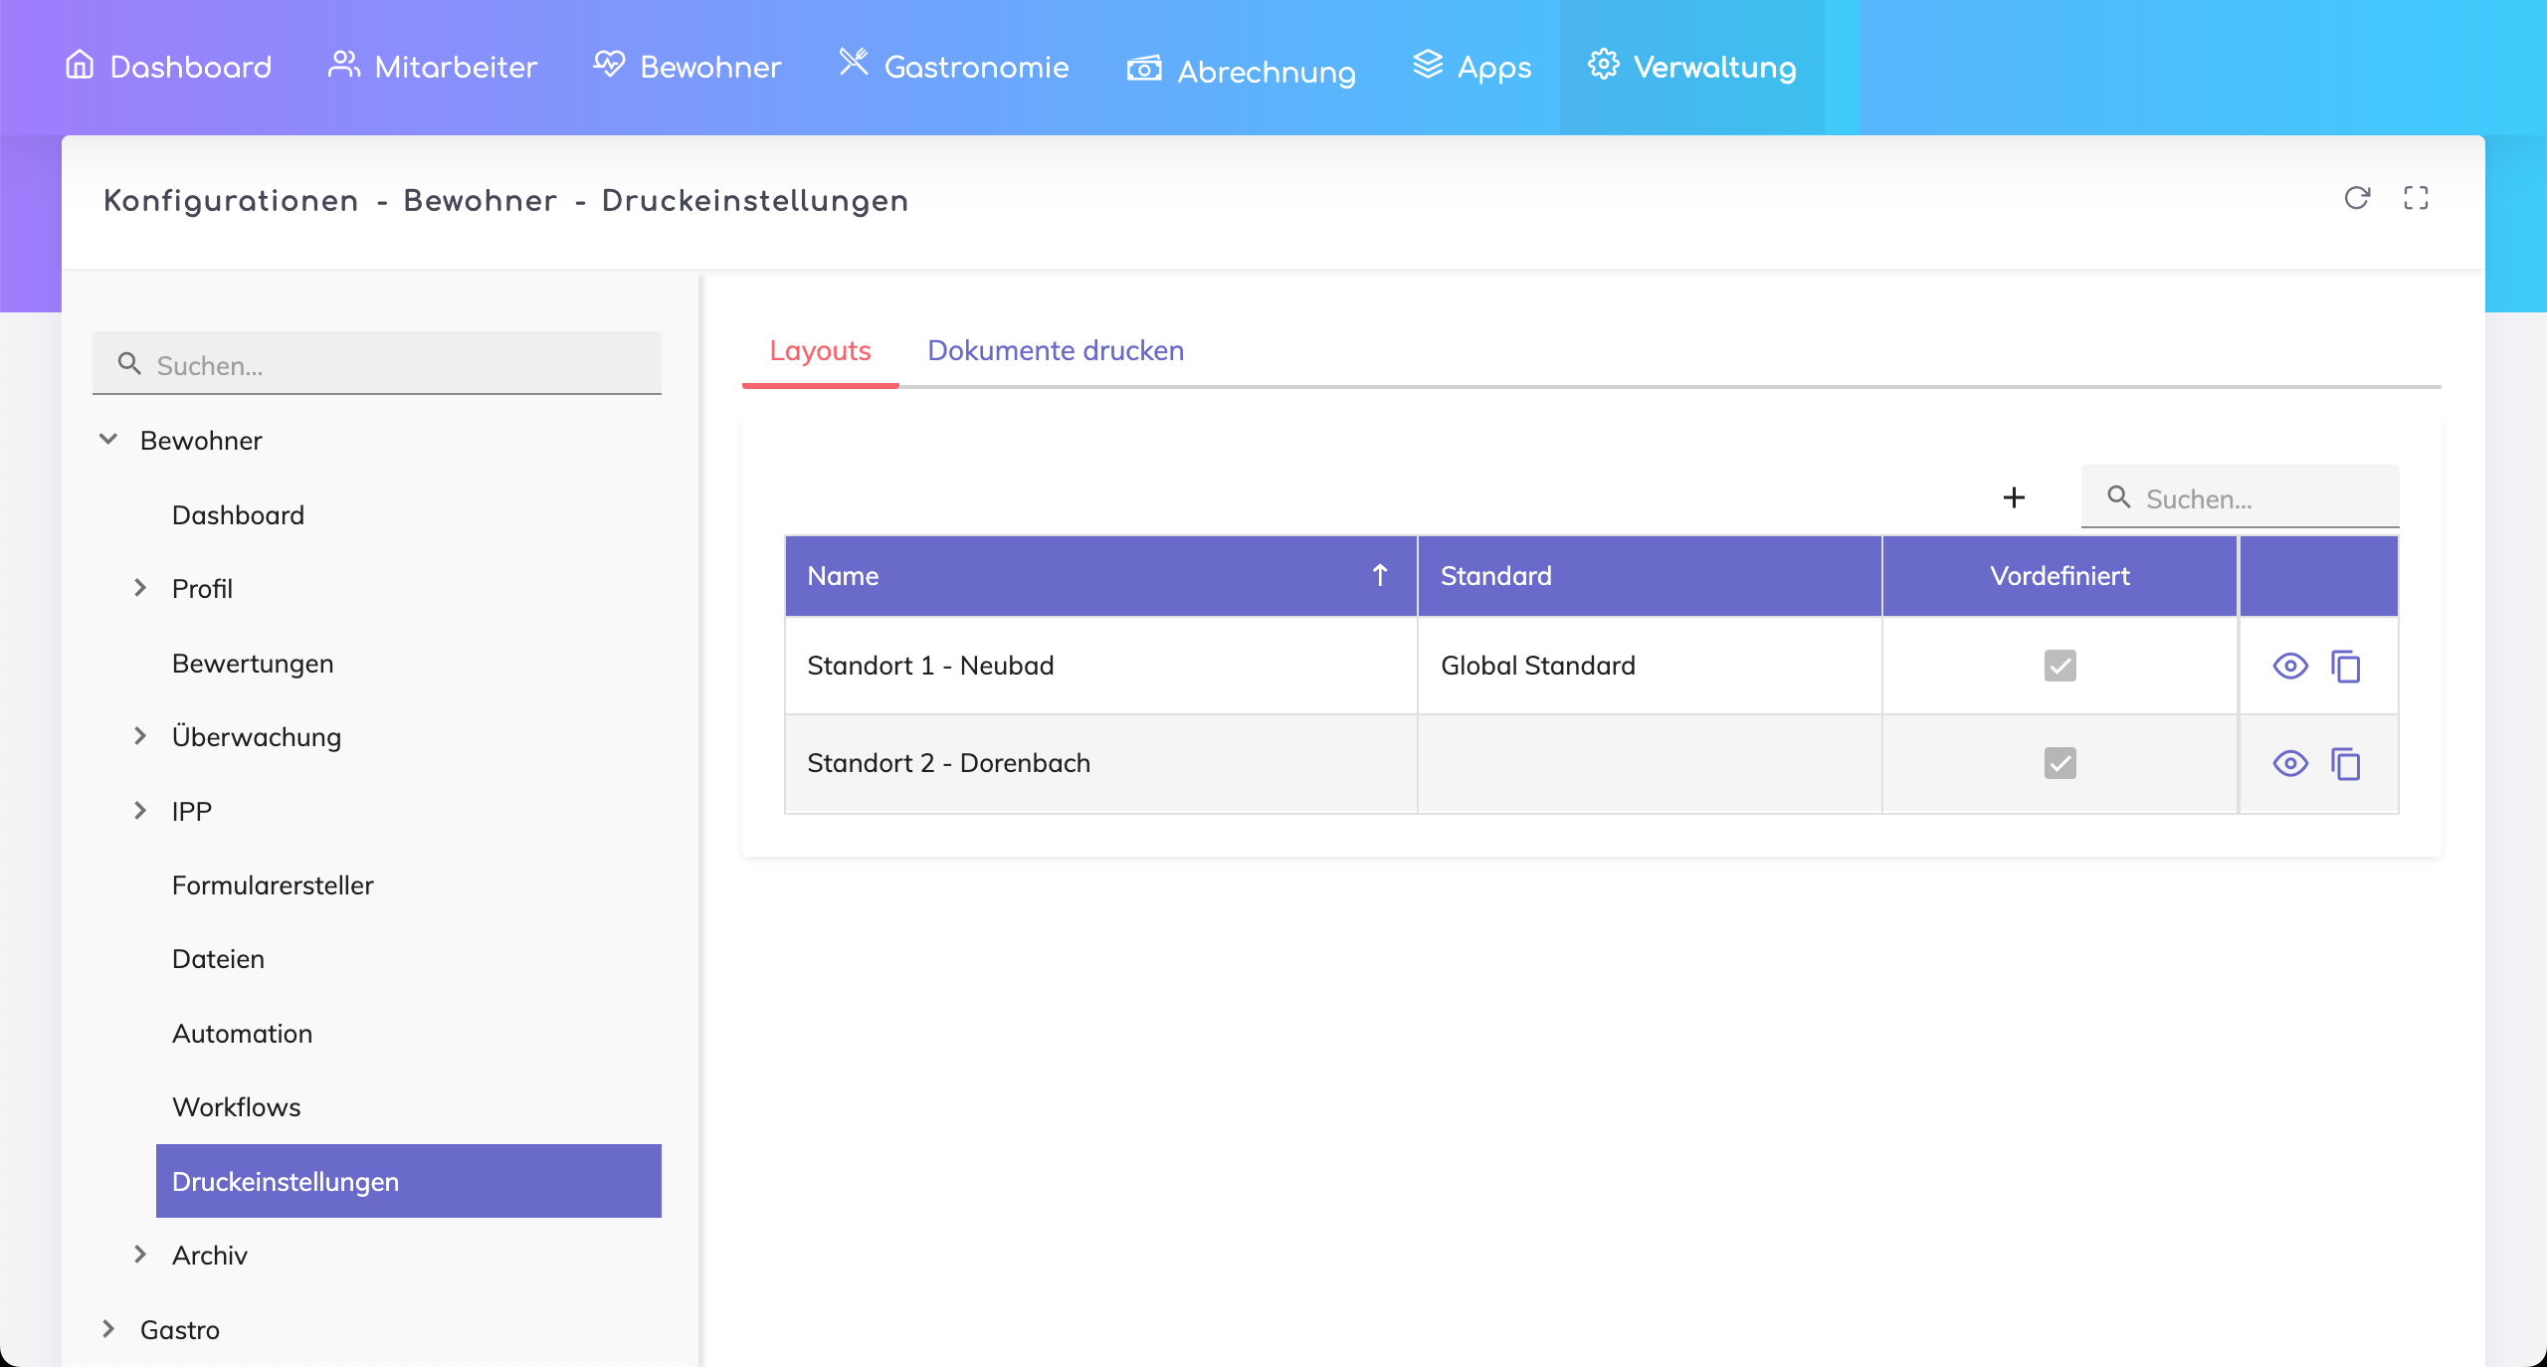Click the fullscreen expand icon
Viewport: 2547px width, 1367px height.
click(x=2416, y=198)
